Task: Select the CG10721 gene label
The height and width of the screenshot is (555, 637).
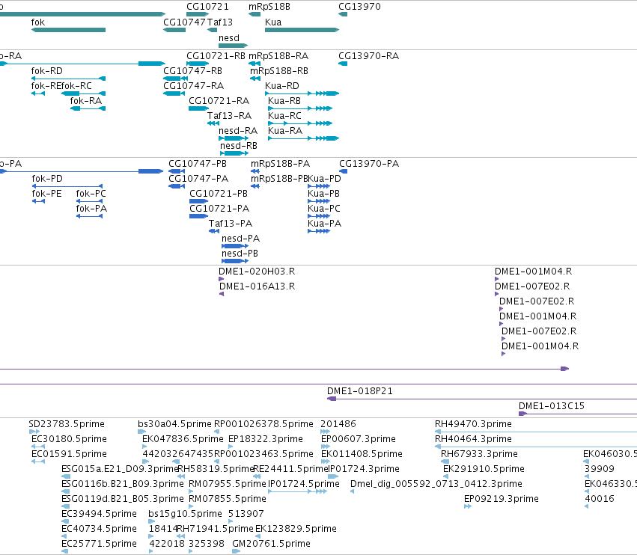Action: [207, 7]
